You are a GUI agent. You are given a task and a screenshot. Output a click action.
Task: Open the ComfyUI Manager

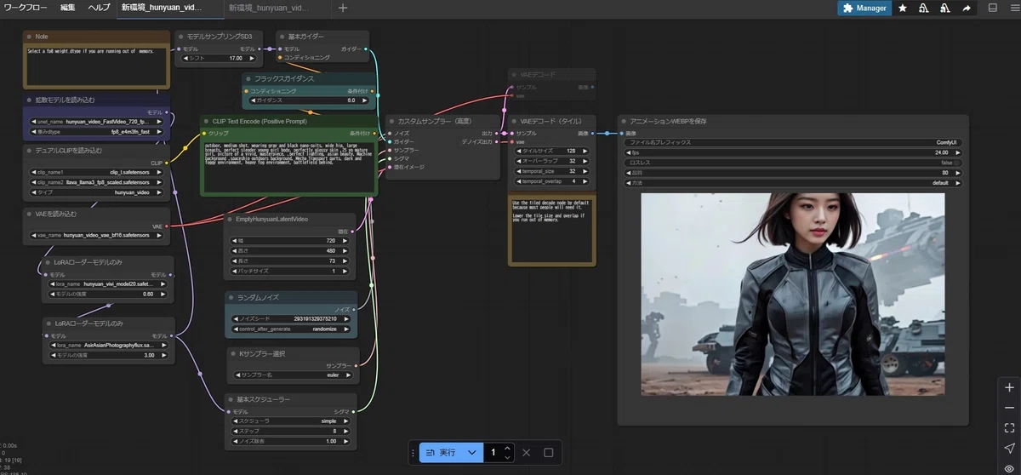coord(864,8)
